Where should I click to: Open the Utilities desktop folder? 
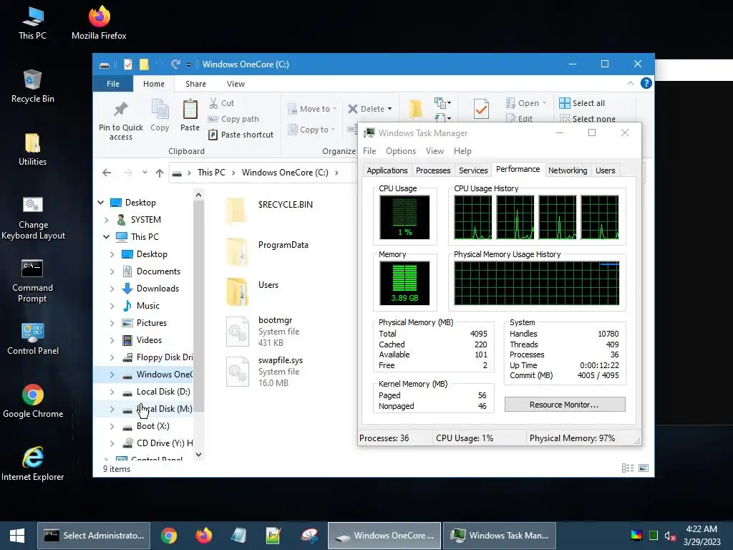tap(32, 149)
